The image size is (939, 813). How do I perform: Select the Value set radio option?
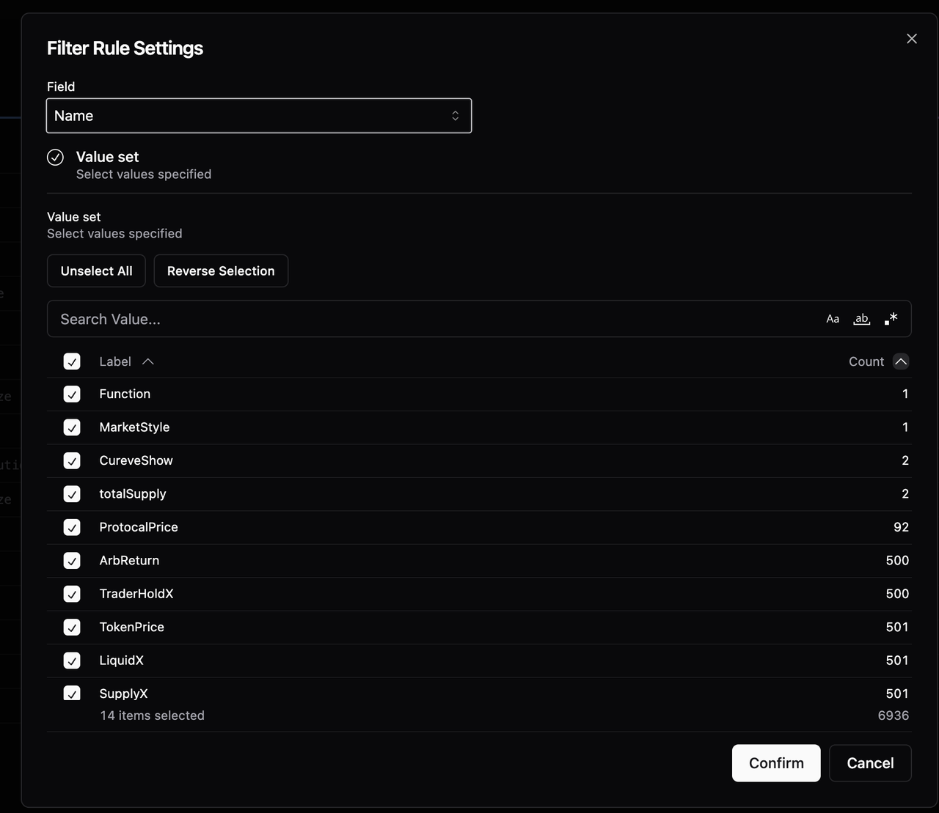click(56, 158)
